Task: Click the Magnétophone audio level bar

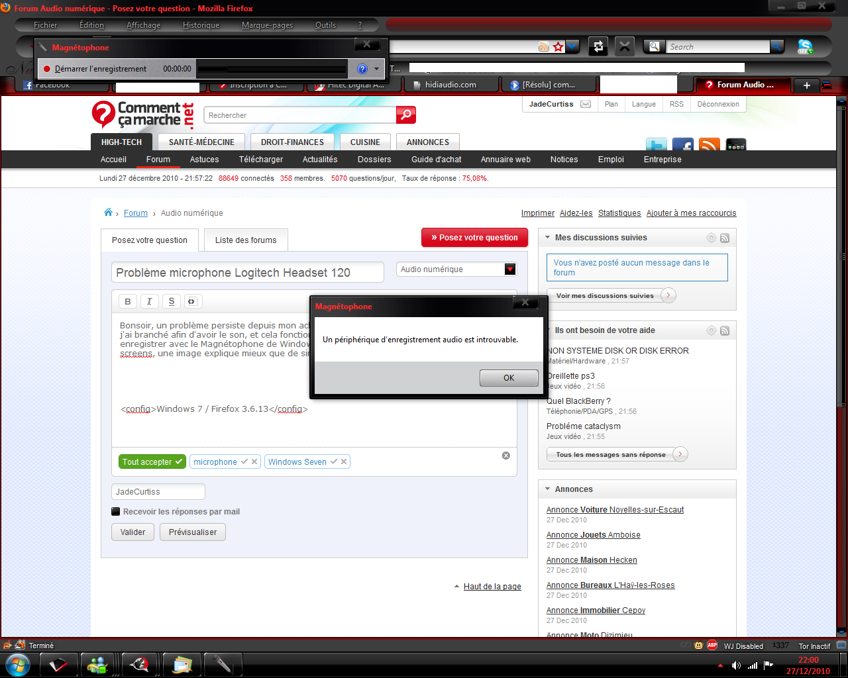Action: coord(272,69)
